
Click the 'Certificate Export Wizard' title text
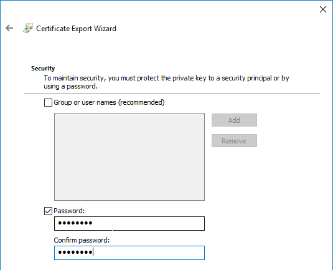(76, 29)
